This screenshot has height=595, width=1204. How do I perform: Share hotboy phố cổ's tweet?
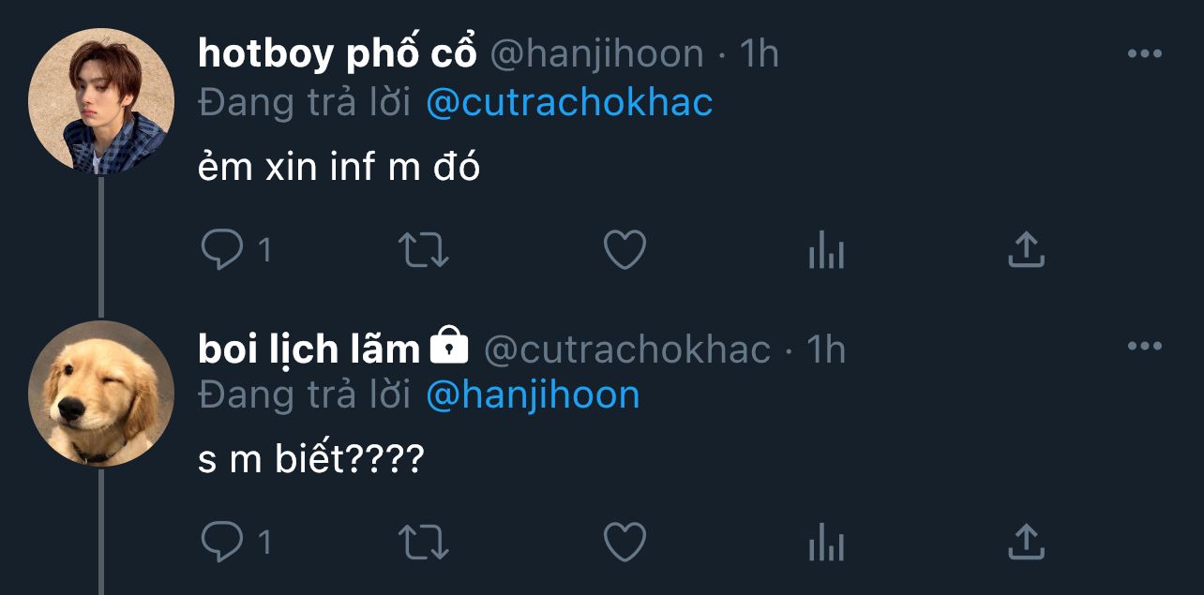point(1026,250)
